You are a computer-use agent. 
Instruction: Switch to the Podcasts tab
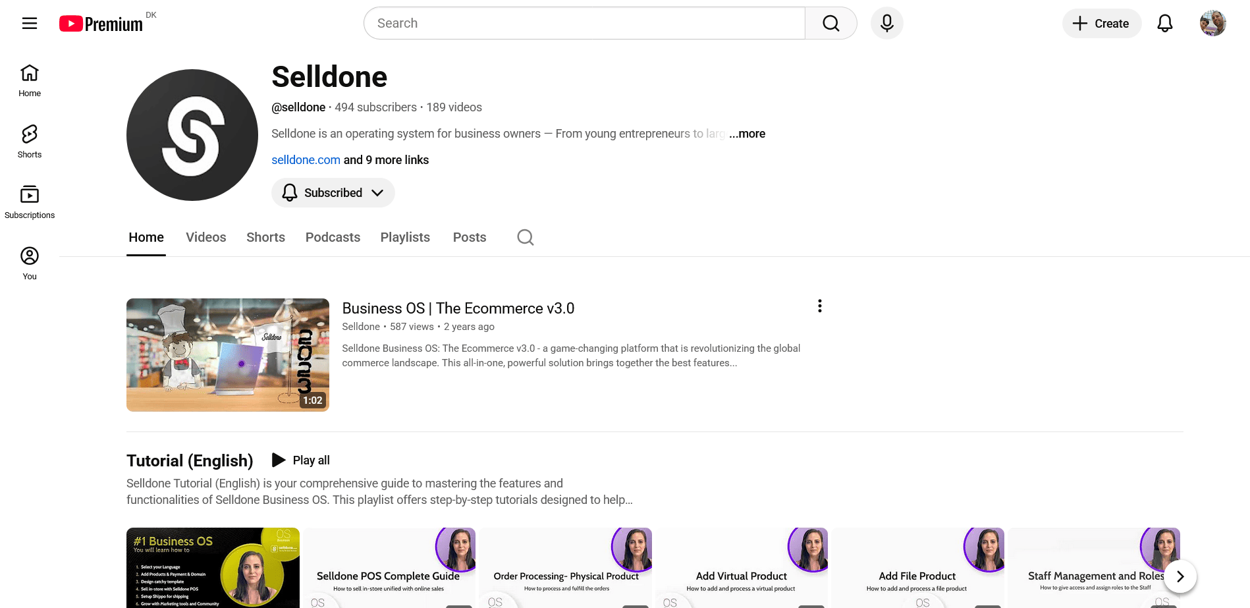tap(333, 237)
